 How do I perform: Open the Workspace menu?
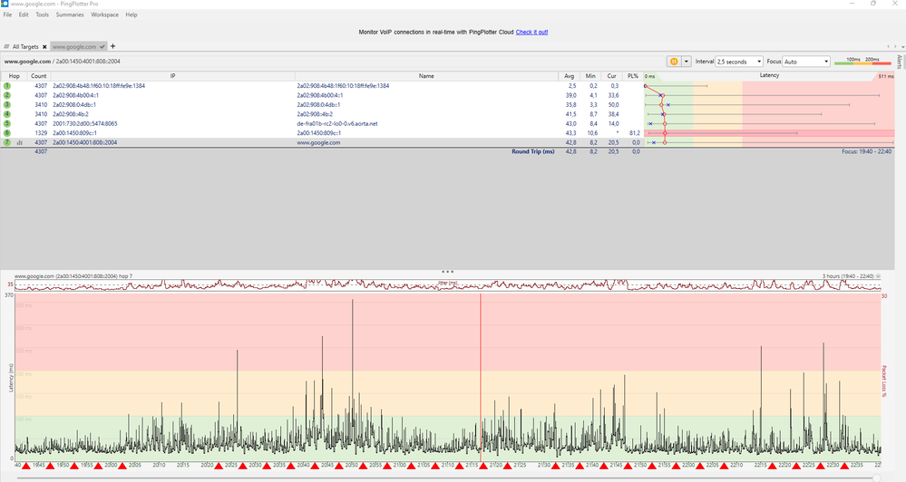pyautogui.click(x=104, y=14)
